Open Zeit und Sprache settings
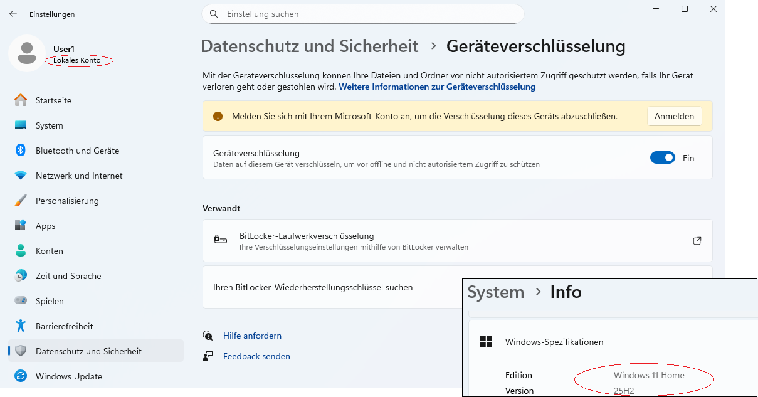 point(96,276)
